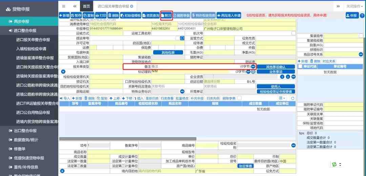Image resolution: width=366 pixels, height=176 pixels.
Task: Open 入境检验检疫申请 in the sidebar
Action: coord(31,49)
